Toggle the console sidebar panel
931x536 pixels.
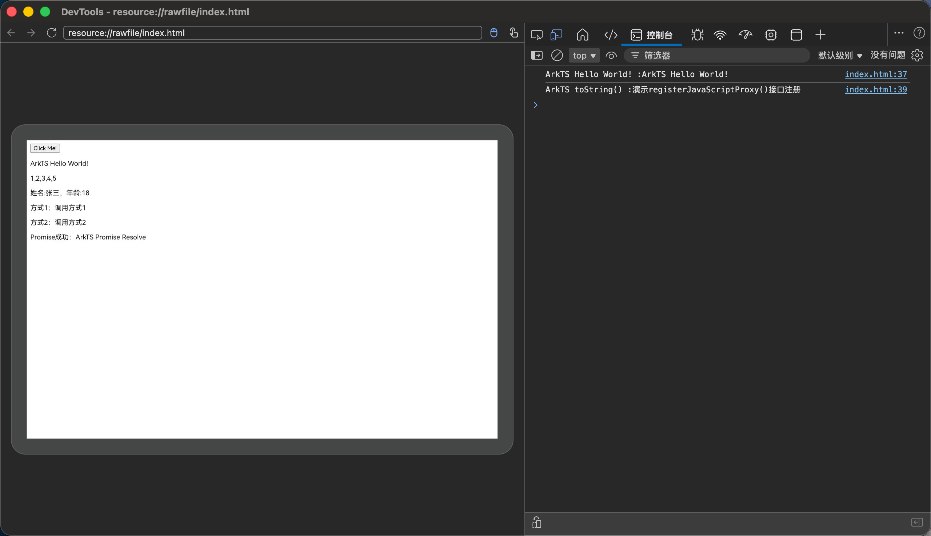[x=536, y=56]
